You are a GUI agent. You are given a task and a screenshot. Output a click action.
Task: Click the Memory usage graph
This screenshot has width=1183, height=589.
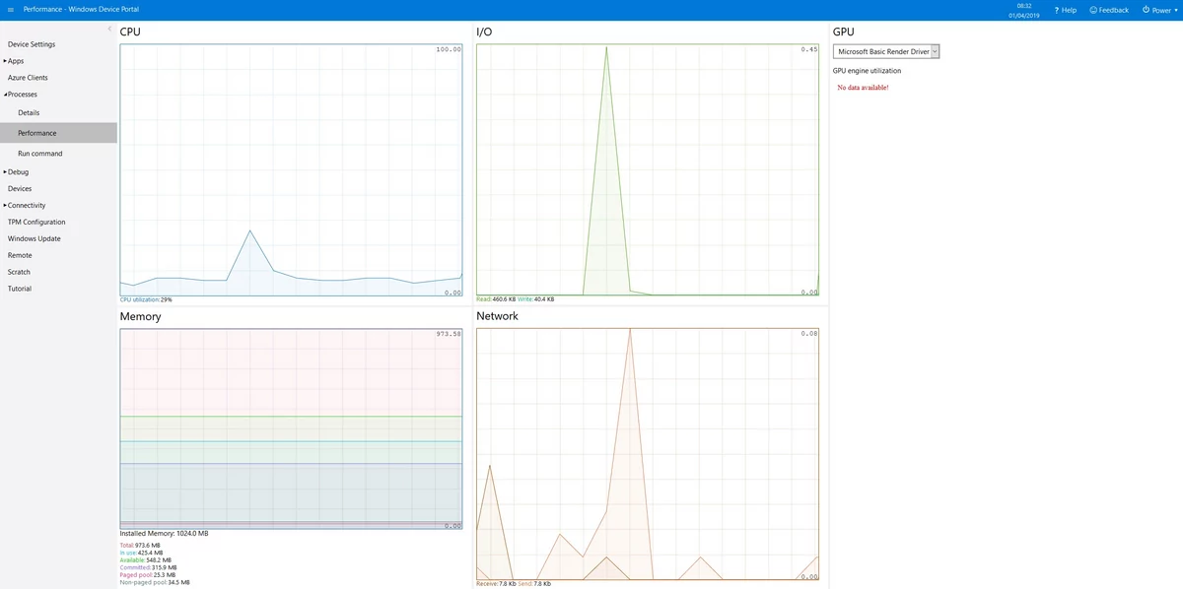coord(291,428)
